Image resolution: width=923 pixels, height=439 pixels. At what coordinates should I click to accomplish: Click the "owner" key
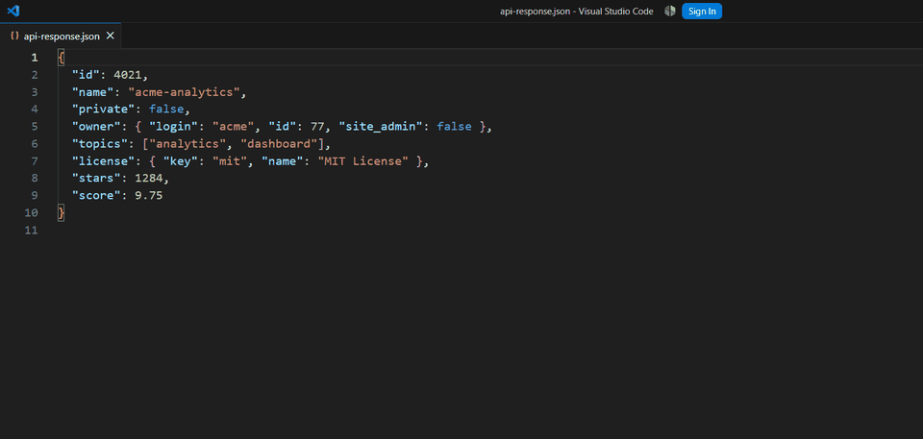click(x=96, y=127)
